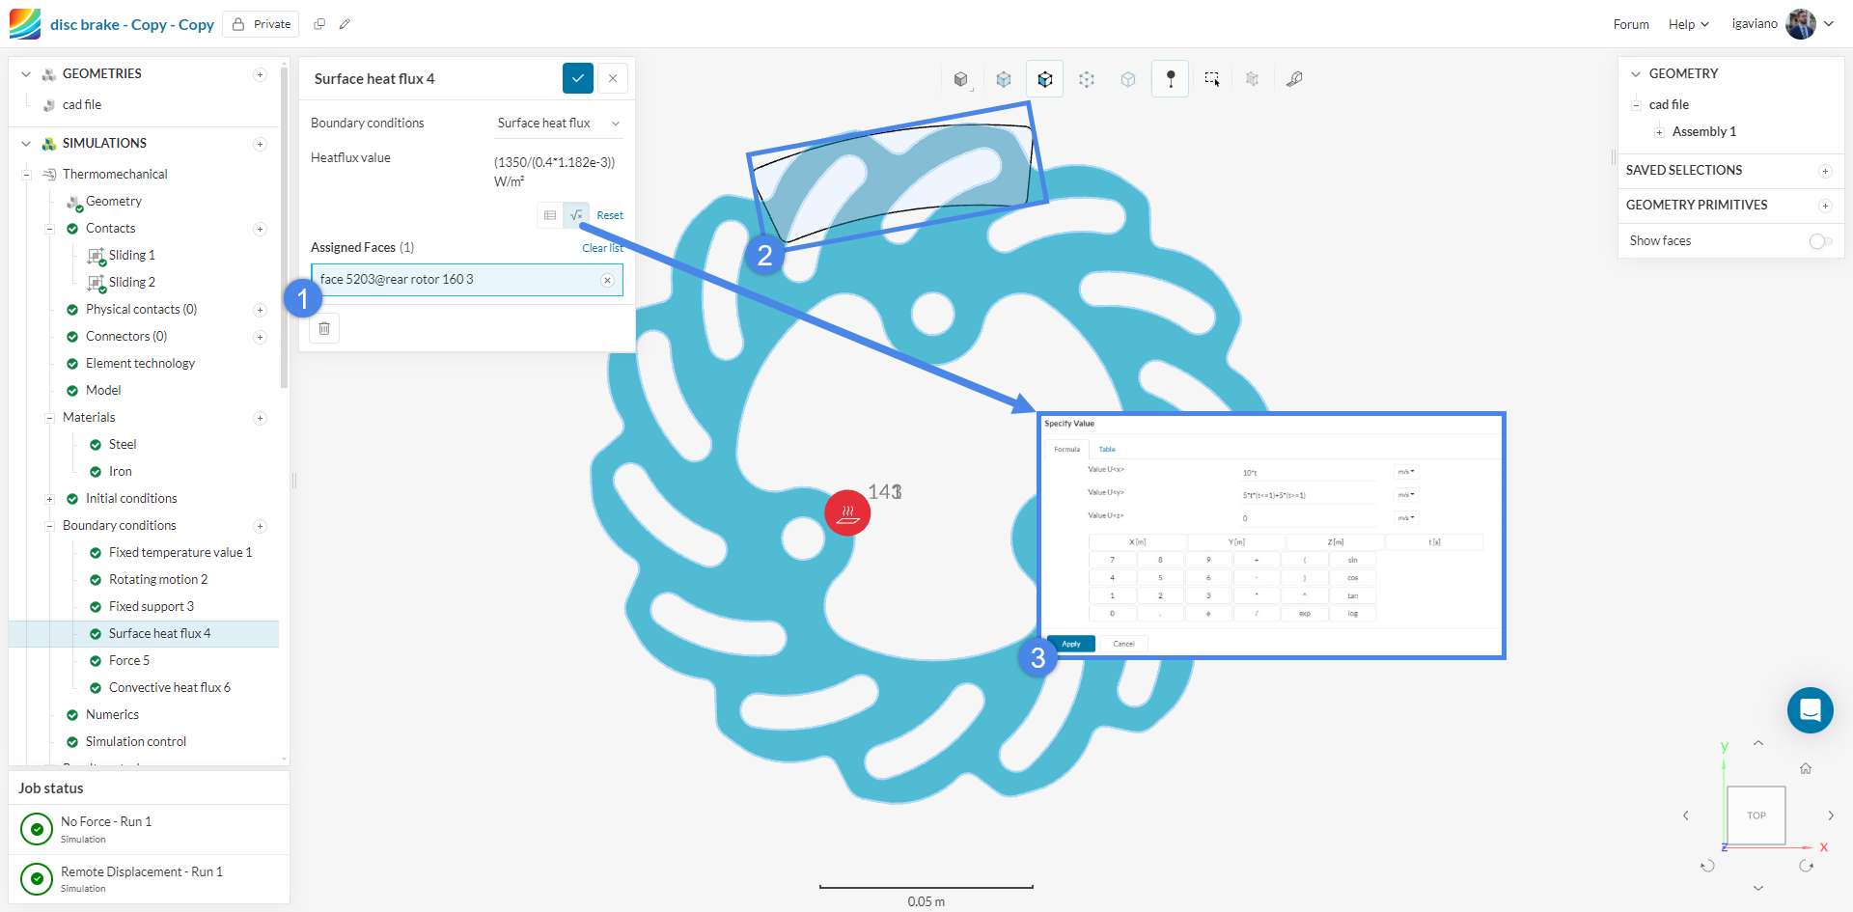Screen dimensions: 1853x912
Task: Click the Private visibility button
Action: click(262, 24)
